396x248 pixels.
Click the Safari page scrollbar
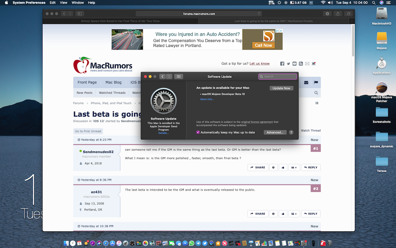coord(353,40)
